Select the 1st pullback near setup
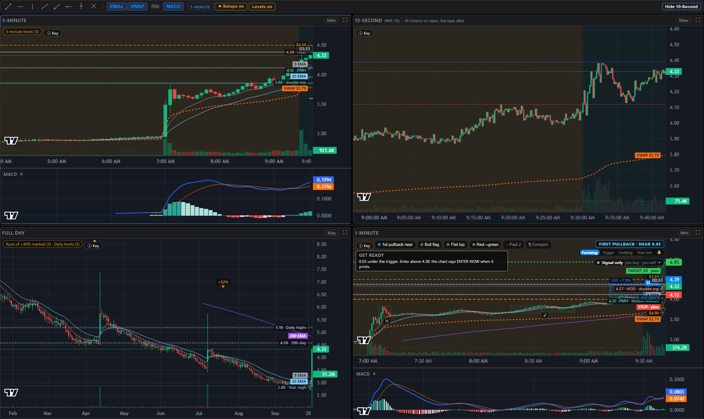Screen dimensions: 704x419 click(x=395, y=245)
